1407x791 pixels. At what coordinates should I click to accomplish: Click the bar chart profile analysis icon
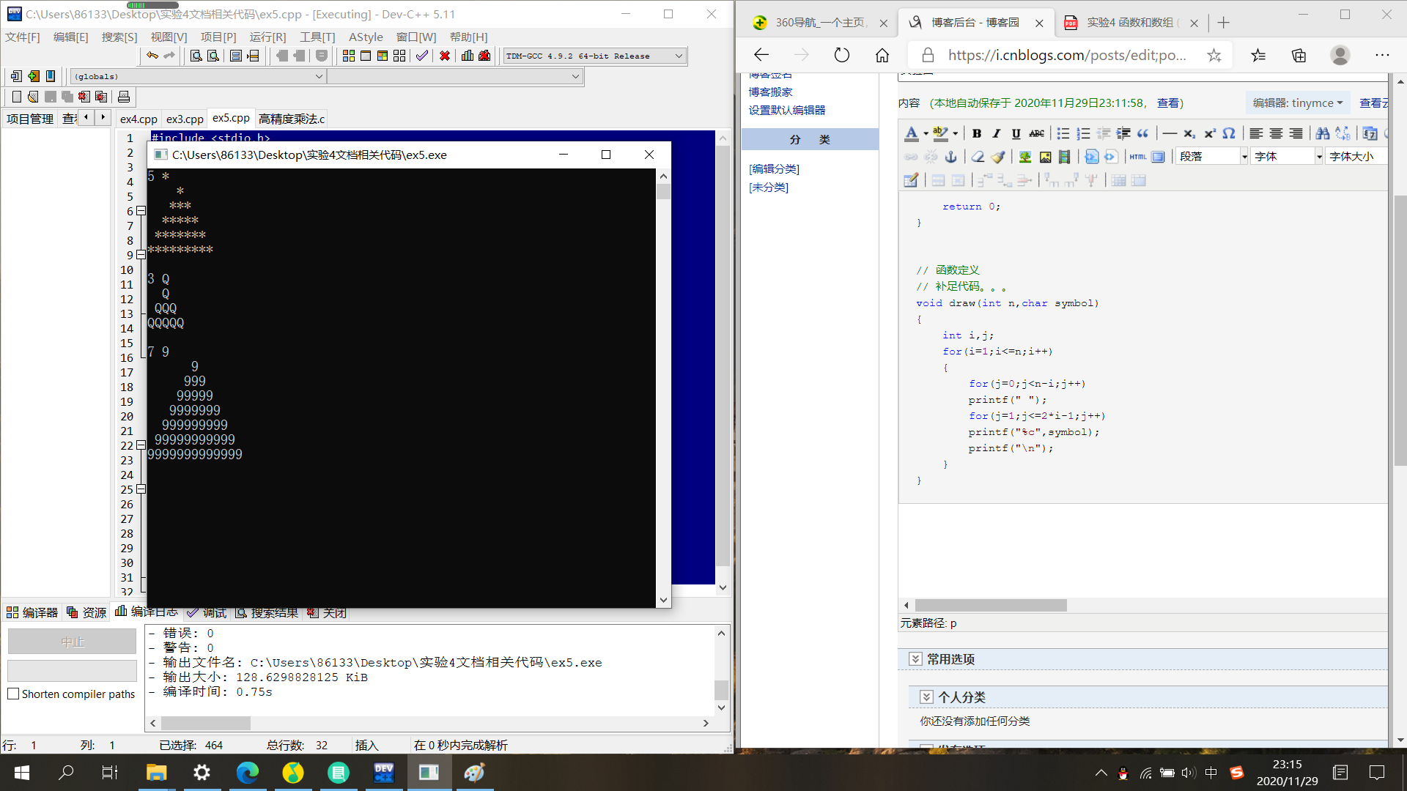[x=468, y=56]
